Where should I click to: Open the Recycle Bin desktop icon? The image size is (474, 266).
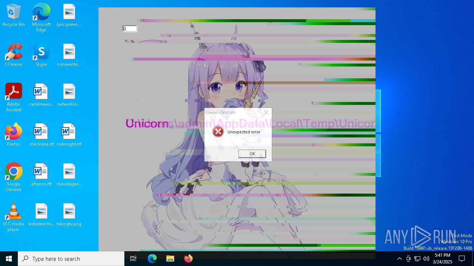click(14, 16)
